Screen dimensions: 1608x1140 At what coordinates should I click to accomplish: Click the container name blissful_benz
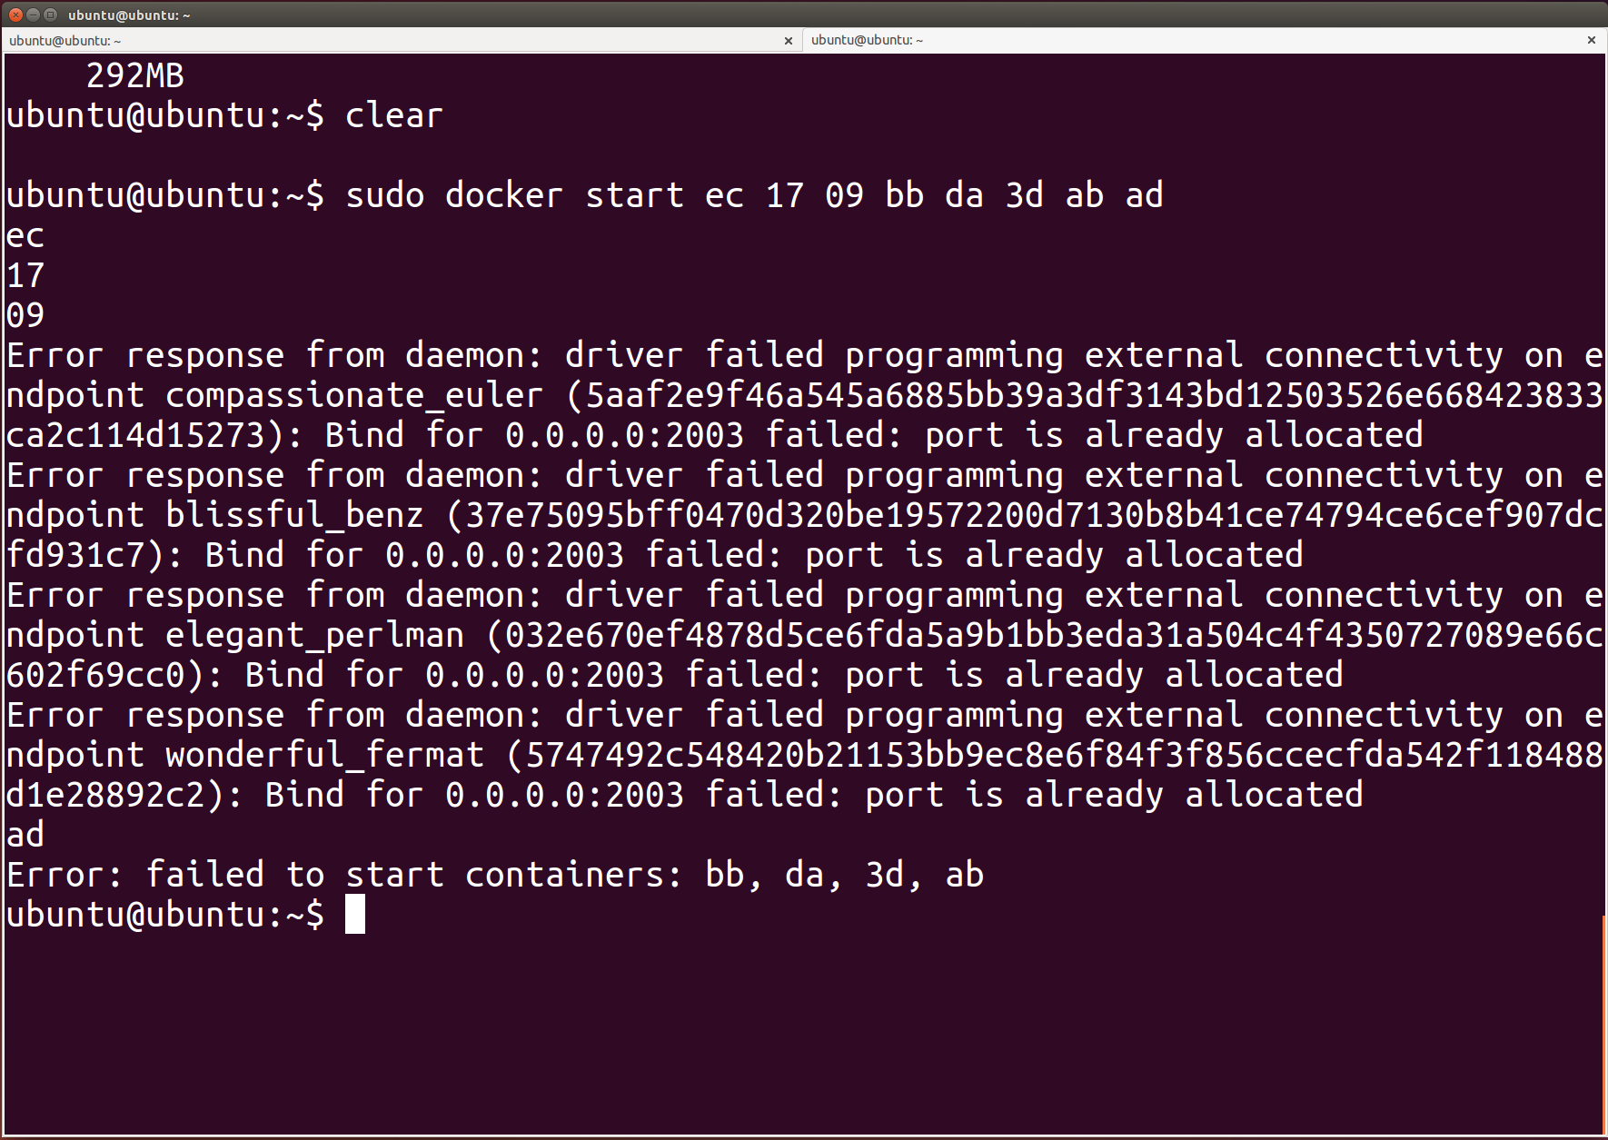pos(293,515)
